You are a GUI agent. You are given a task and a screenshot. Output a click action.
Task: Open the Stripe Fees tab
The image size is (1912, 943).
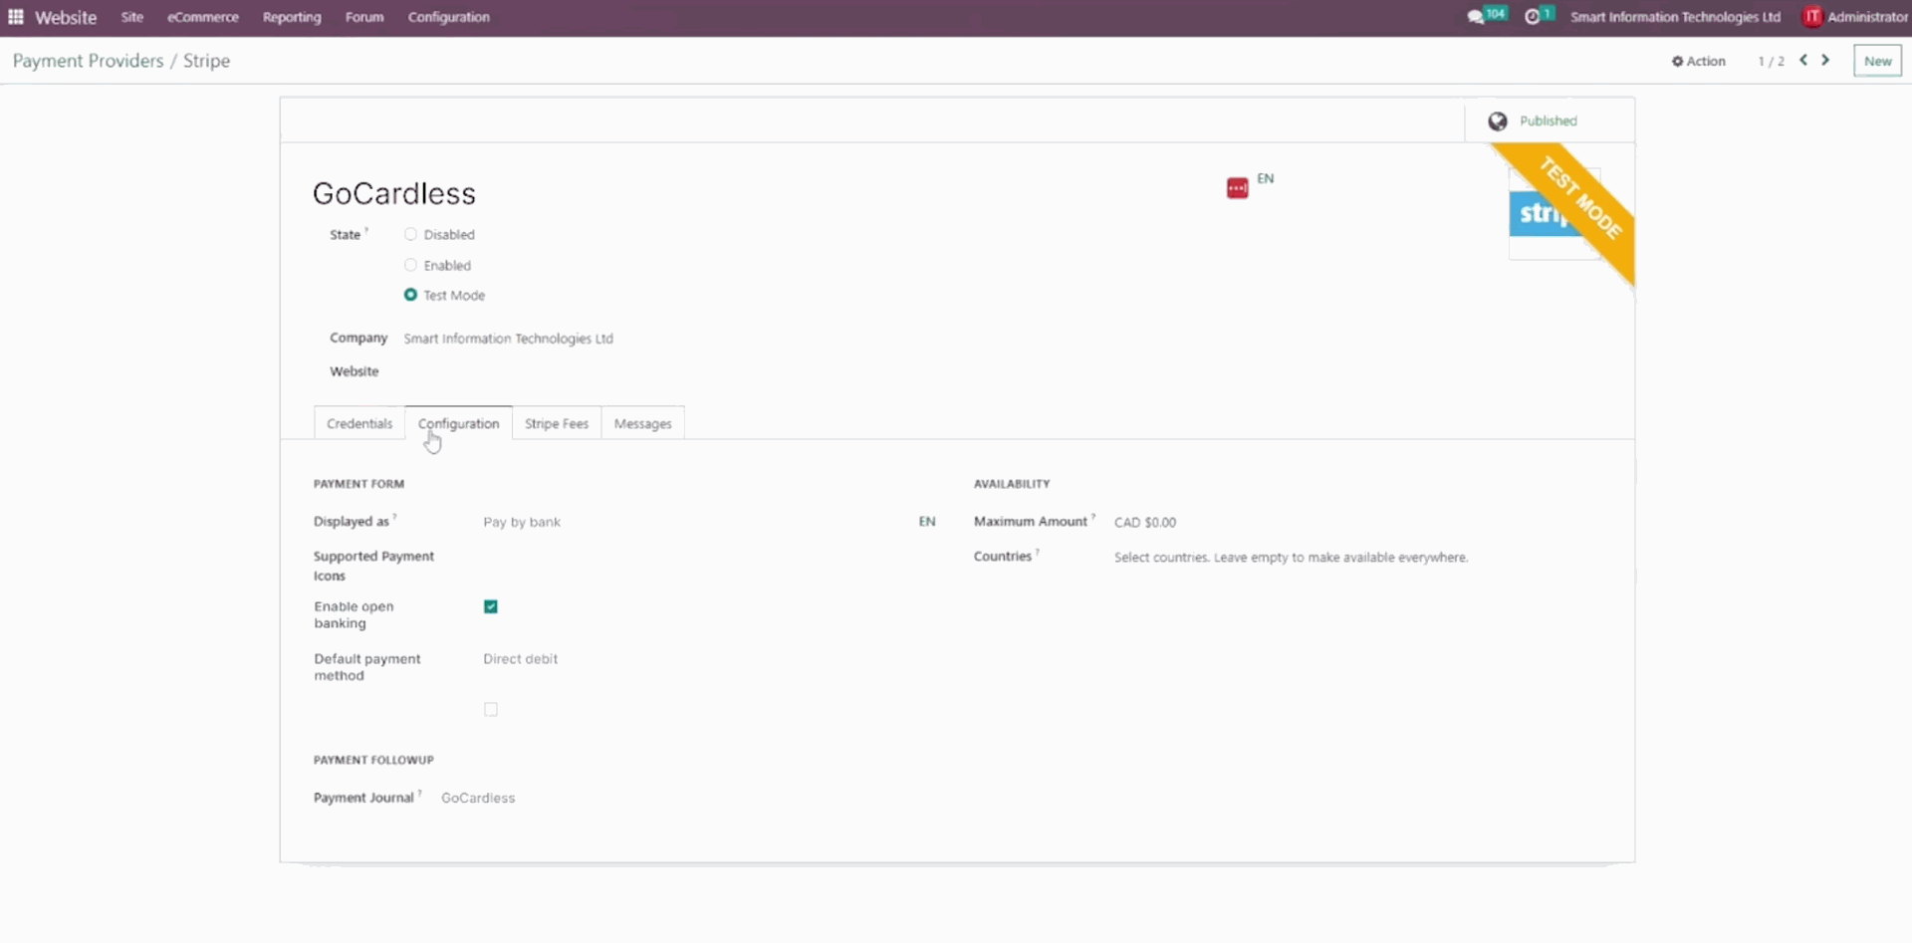coord(557,424)
